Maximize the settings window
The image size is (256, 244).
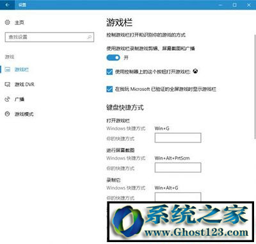coord(234,5)
